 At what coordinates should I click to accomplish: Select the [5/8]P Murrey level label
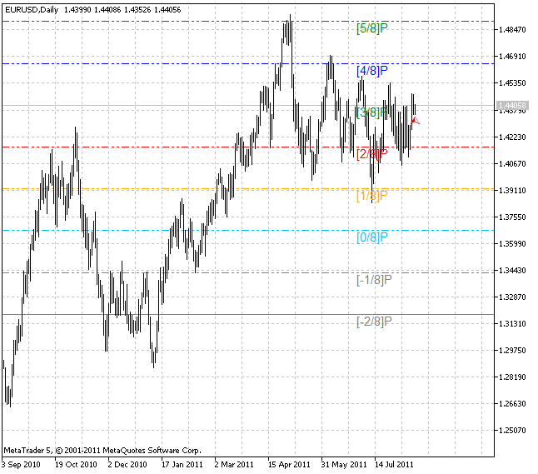(x=372, y=28)
